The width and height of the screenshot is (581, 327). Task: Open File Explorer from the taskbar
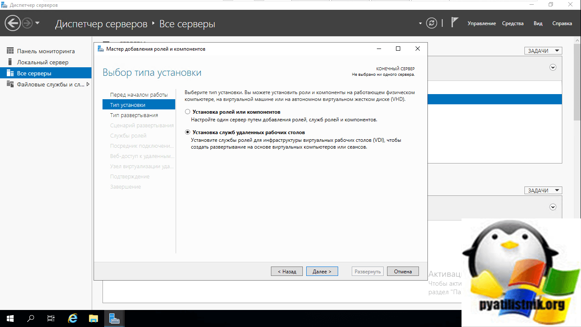point(94,318)
